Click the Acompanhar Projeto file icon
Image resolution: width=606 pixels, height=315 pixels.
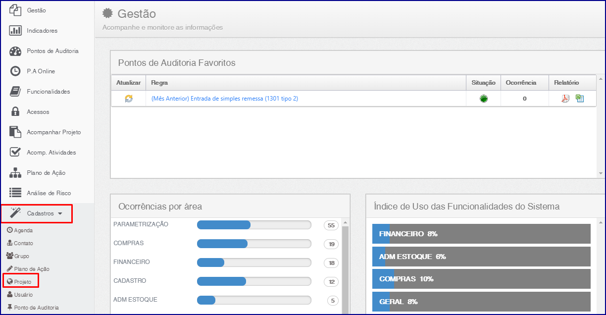(15, 132)
